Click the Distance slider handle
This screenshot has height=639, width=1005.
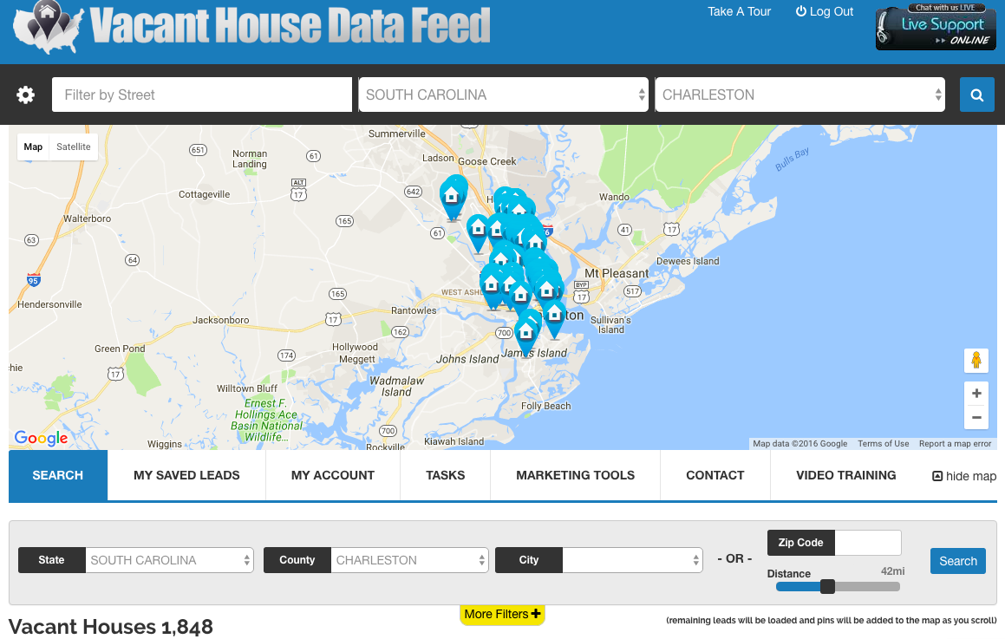point(827,586)
